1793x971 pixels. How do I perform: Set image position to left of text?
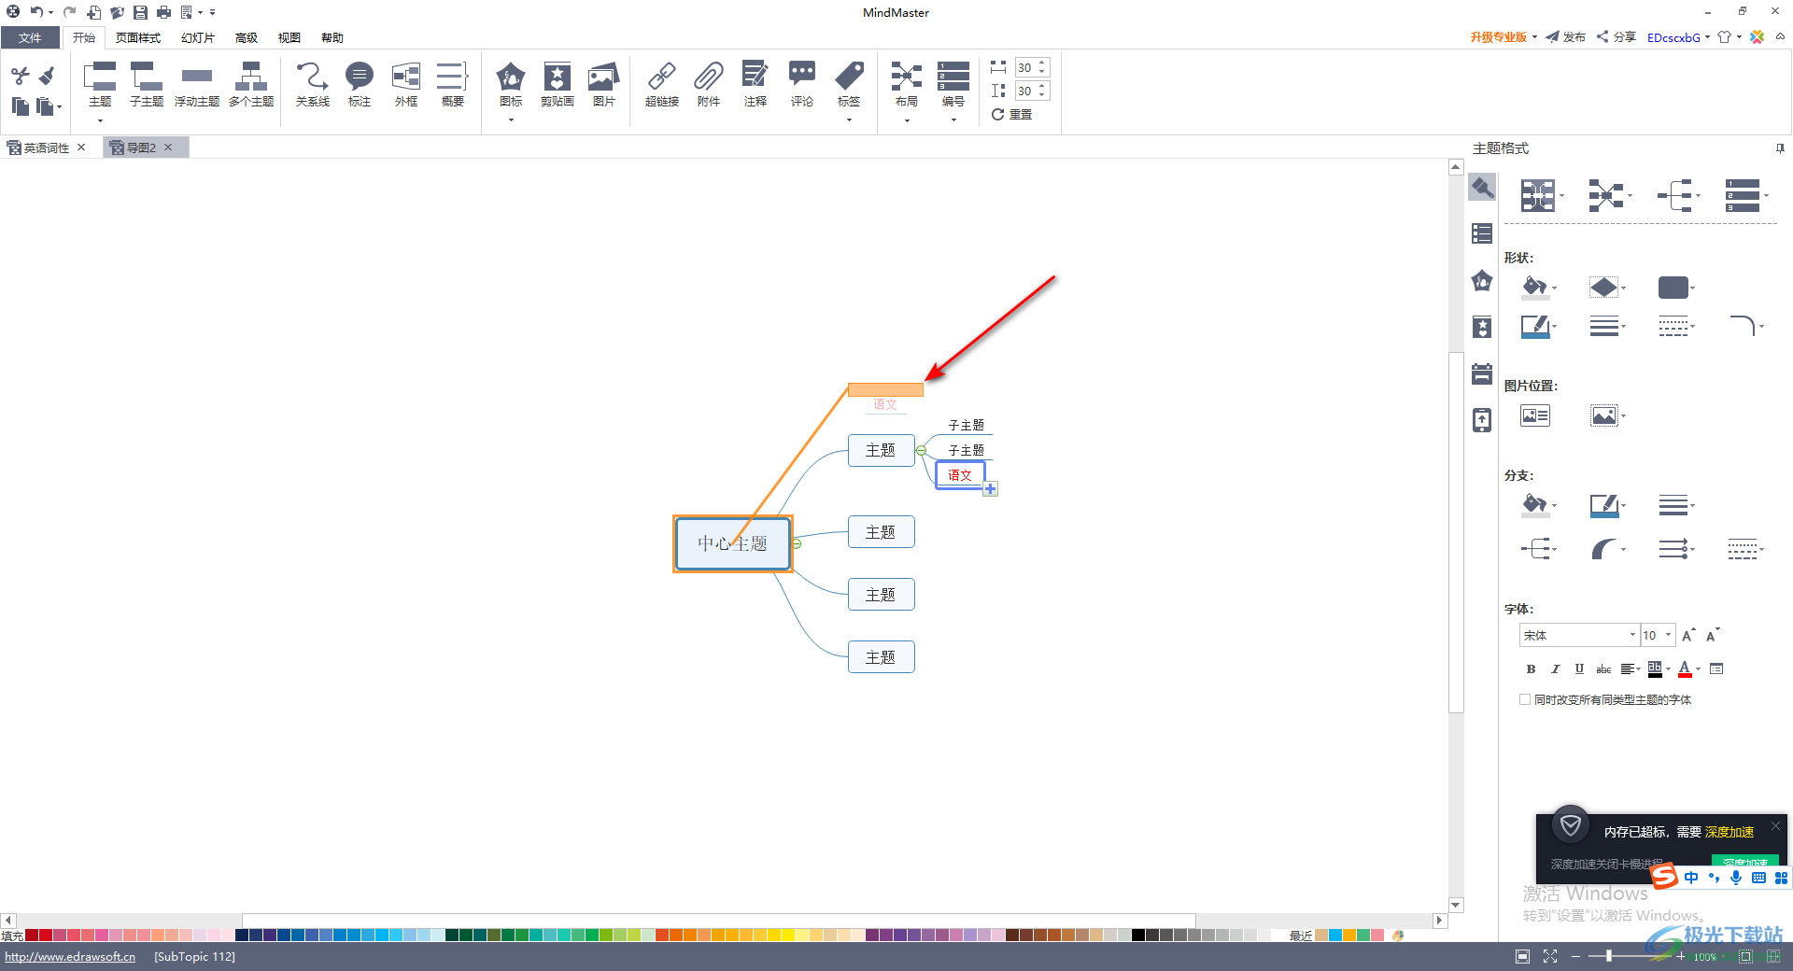click(x=1535, y=415)
